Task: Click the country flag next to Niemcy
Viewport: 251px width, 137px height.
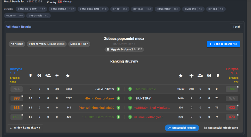Action: pyautogui.click(x=60, y=2)
